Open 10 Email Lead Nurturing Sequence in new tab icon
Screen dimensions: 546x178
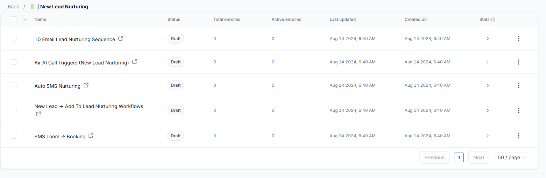point(121,39)
